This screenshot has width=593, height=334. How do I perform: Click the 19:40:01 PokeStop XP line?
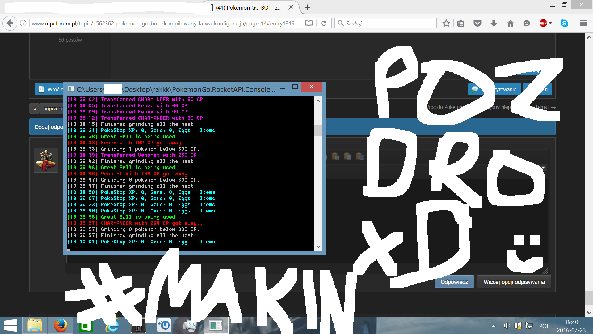tap(143, 242)
